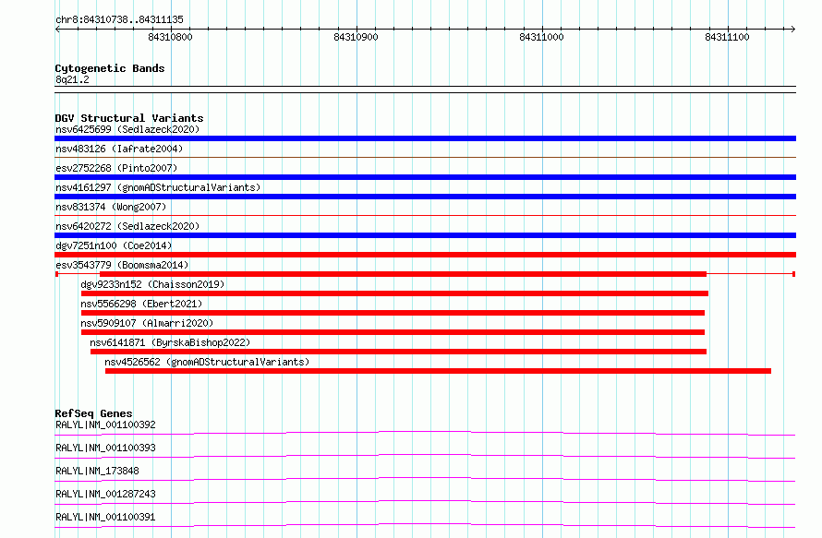Viewport: 822px width, 538px height.
Task: Select the 8q21.2 band label
Action: (72, 79)
